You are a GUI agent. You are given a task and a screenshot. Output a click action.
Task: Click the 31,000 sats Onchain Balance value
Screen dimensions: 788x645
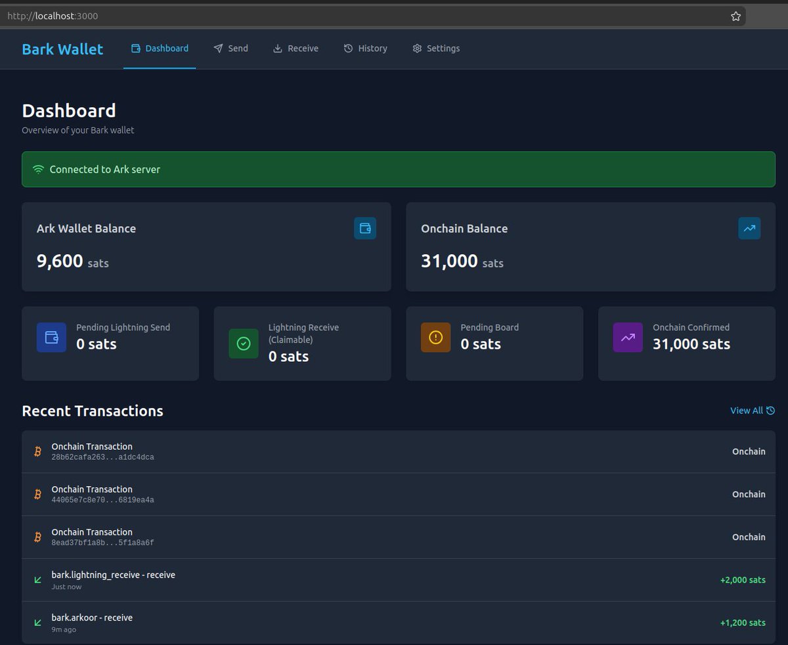[x=462, y=261]
